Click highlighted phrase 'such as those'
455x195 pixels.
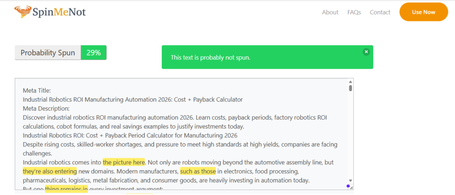pos(198,171)
